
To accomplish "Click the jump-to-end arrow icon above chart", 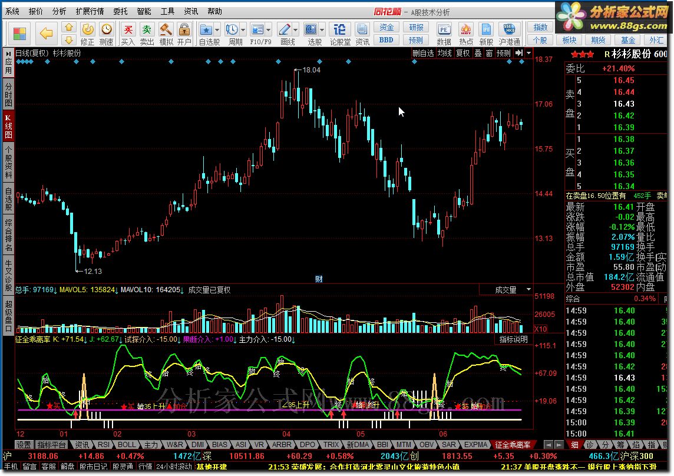I will [x=519, y=53].
